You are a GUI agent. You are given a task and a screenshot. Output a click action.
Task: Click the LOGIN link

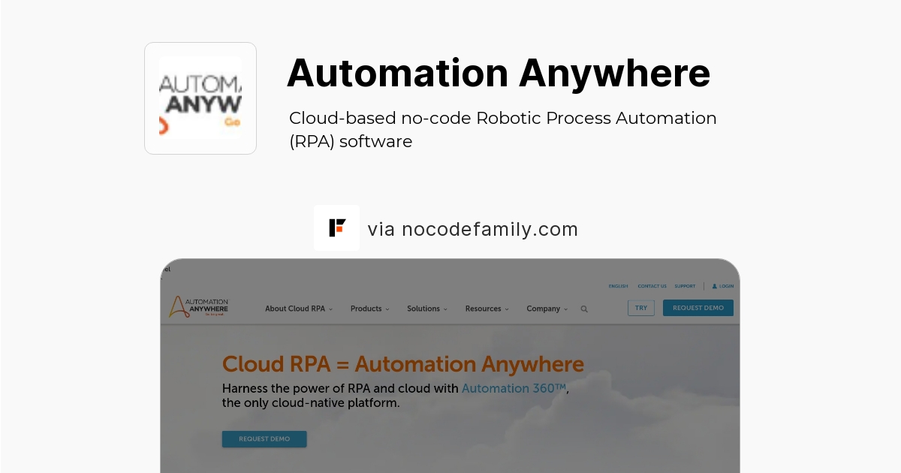tap(725, 286)
